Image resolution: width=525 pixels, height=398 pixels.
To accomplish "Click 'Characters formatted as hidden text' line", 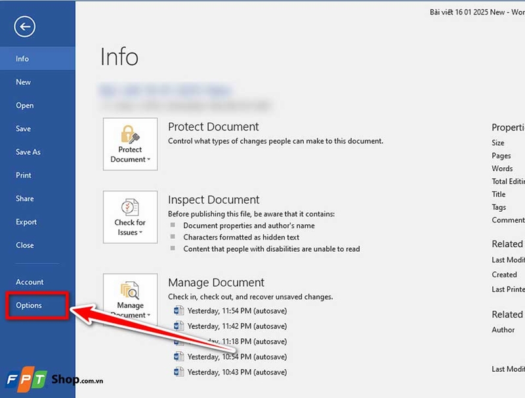I will point(241,237).
